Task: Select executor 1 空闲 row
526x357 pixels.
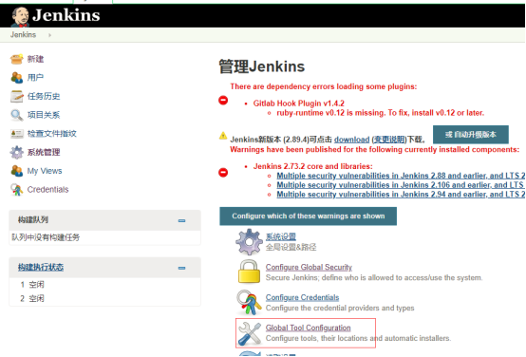Action: point(104,285)
